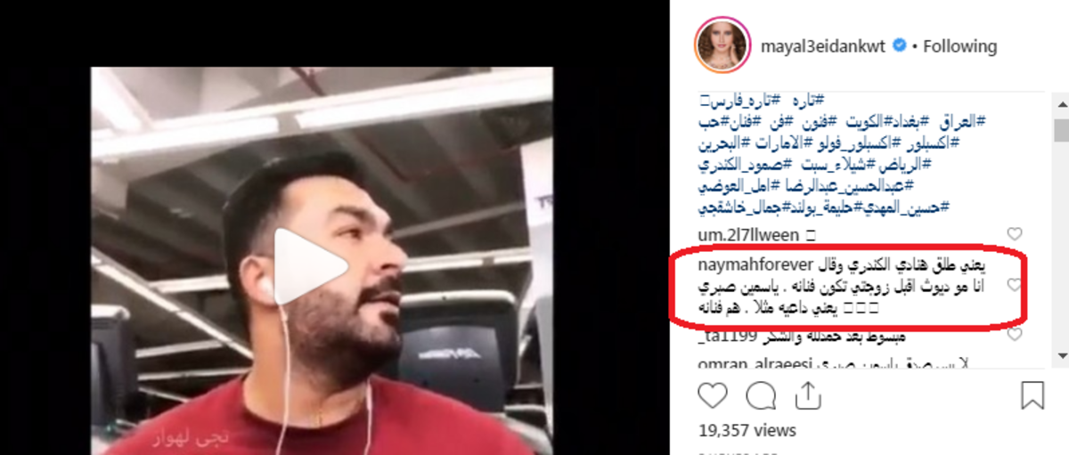
Task: Click the comments scrollbar down arrow
Action: click(1060, 354)
